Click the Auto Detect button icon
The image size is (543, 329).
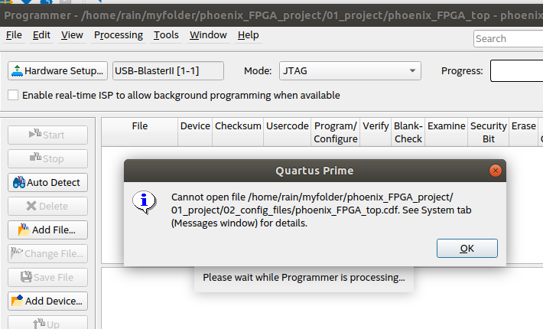tap(20, 183)
